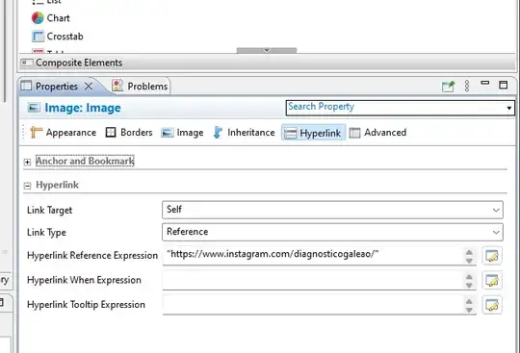Click the Hyperlink When Expression label

tap(84, 280)
